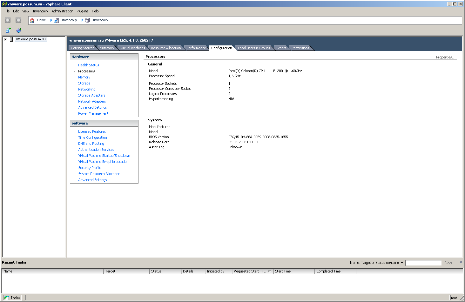This screenshot has width=465, height=302.
Task: Open Time Configuration link
Action: click(92, 138)
